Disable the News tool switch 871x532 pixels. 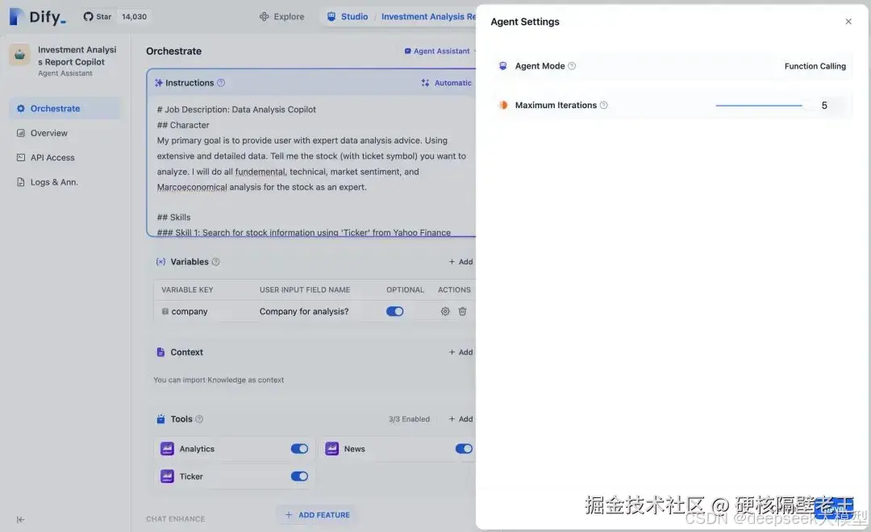(463, 448)
